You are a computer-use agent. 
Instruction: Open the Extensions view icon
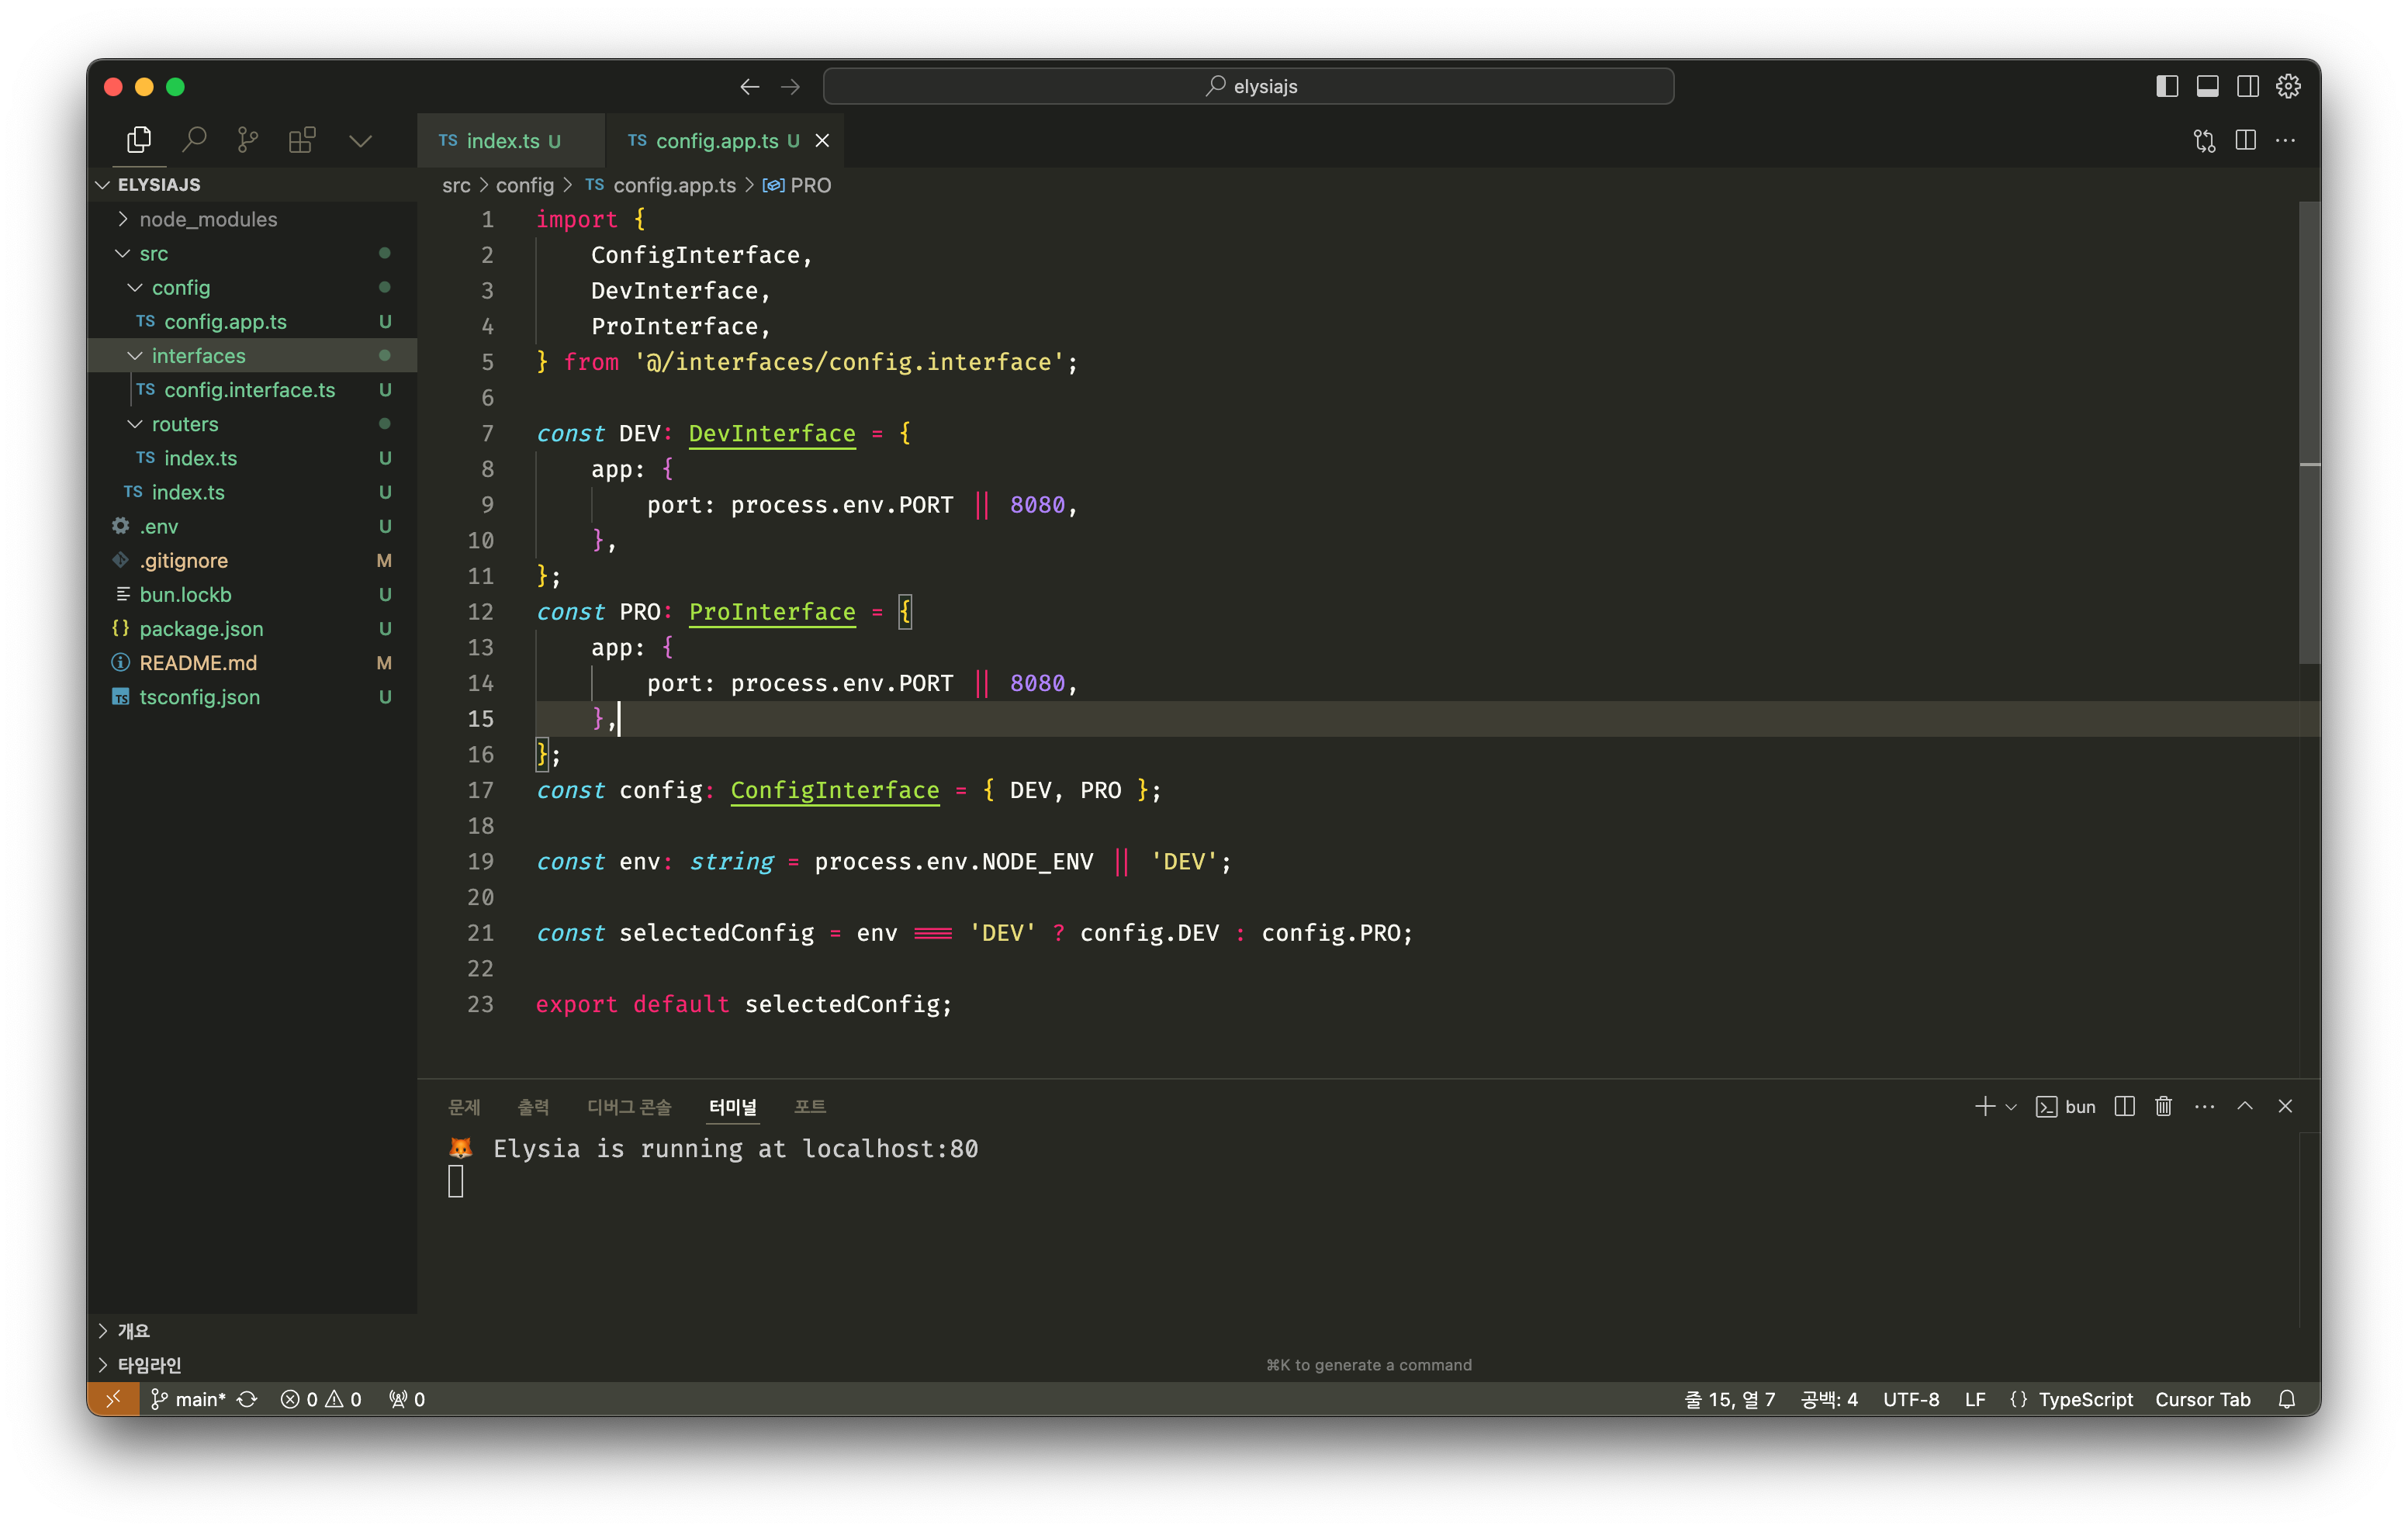(302, 140)
